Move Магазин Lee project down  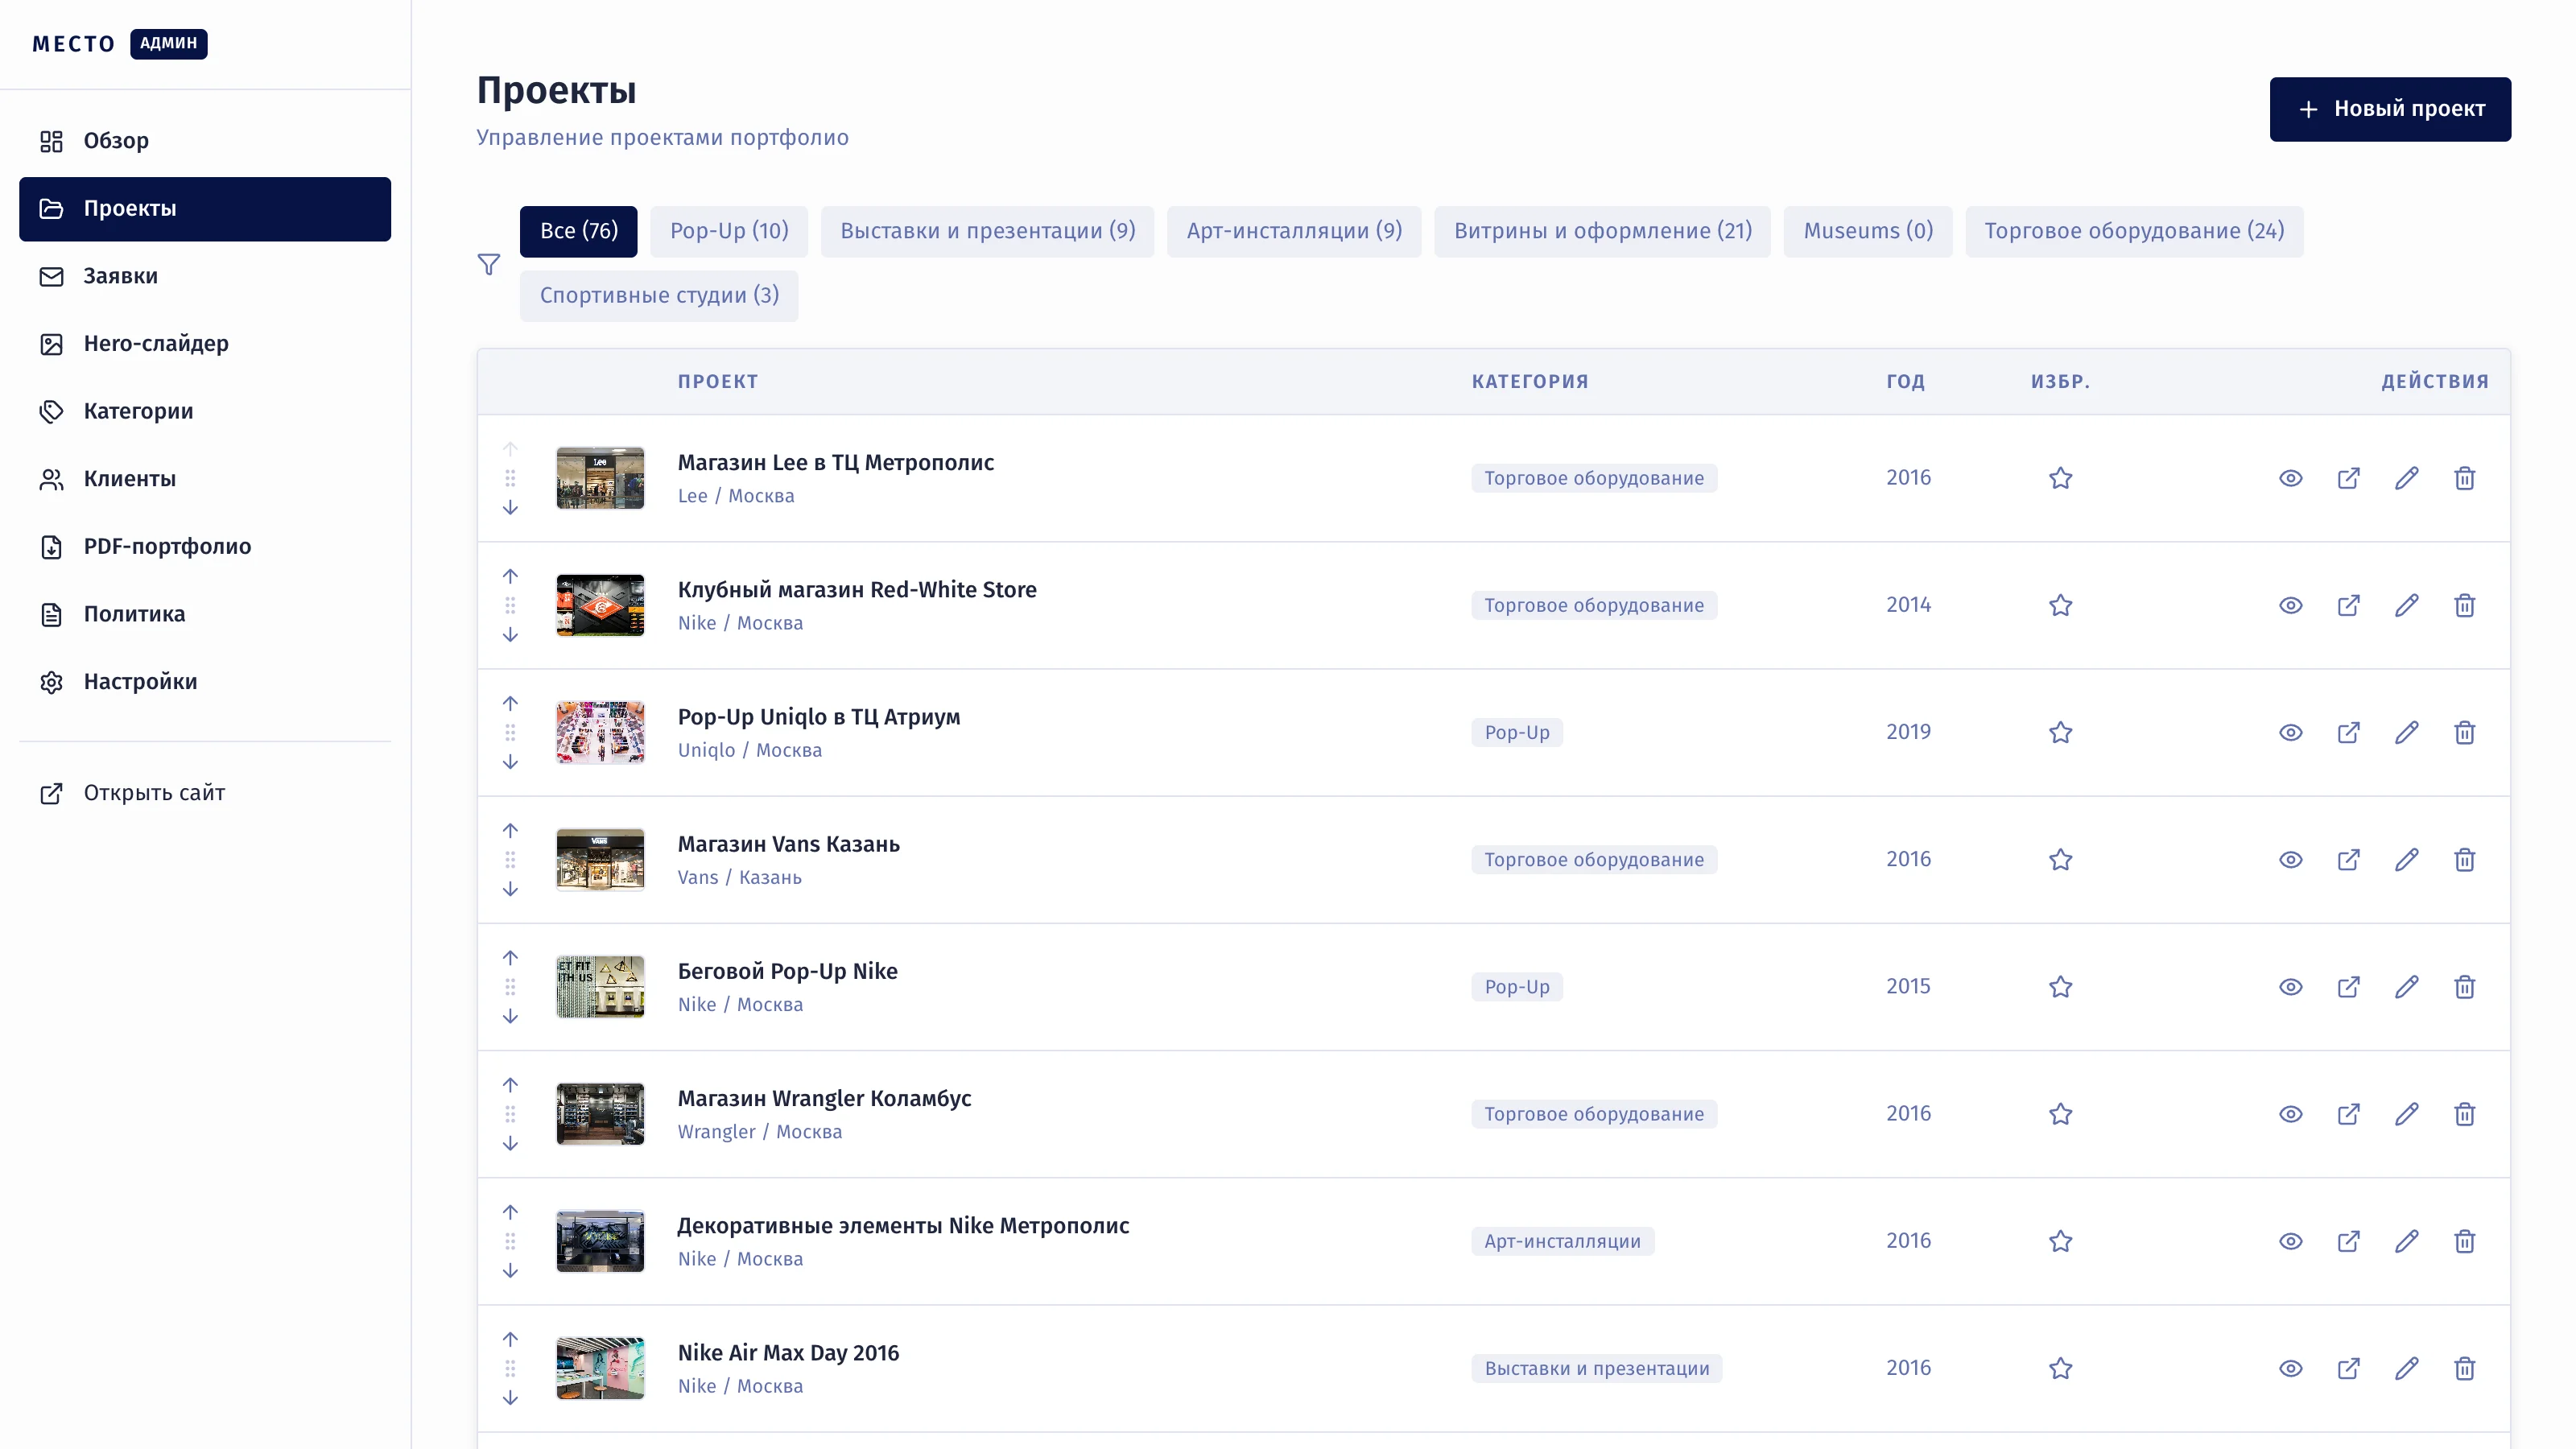[x=510, y=507]
